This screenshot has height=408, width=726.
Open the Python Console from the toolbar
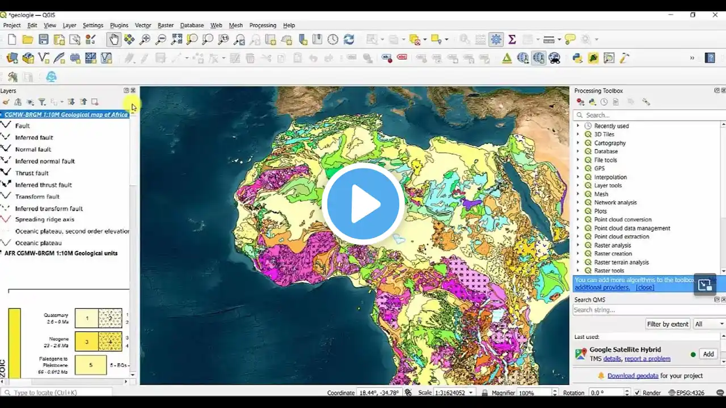click(x=577, y=58)
